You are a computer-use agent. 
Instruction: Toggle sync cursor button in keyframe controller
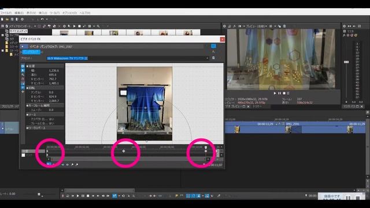tap(49, 164)
